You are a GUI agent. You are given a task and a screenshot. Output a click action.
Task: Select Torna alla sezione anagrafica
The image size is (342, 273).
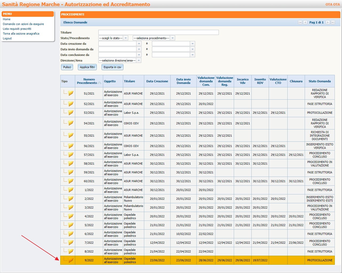tap(21, 34)
